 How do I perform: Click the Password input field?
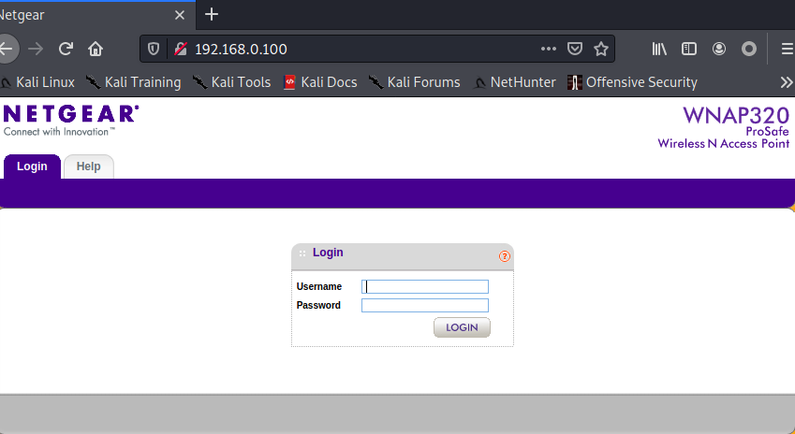click(x=425, y=305)
